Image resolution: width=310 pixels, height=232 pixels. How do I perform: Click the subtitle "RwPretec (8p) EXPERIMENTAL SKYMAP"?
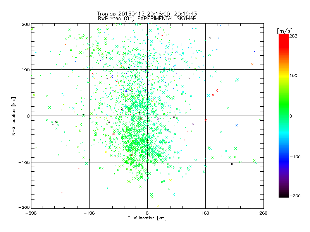click(x=147, y=18)
